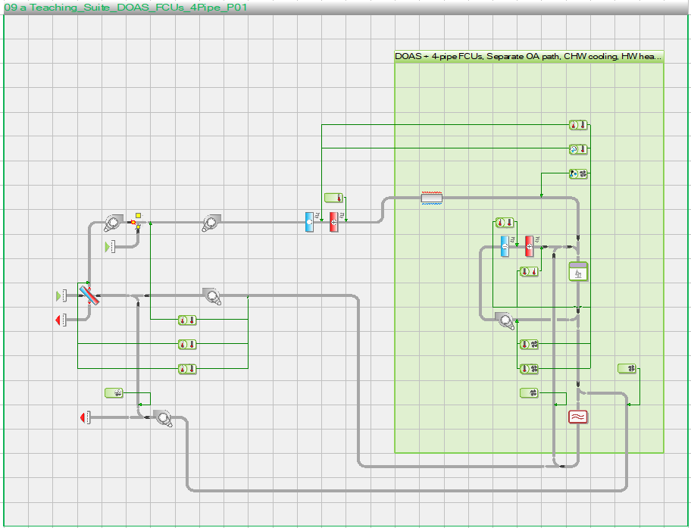691x528 pixels.
Task: Select the duct heat gain component on the supply duct
Action: (431, 198)
